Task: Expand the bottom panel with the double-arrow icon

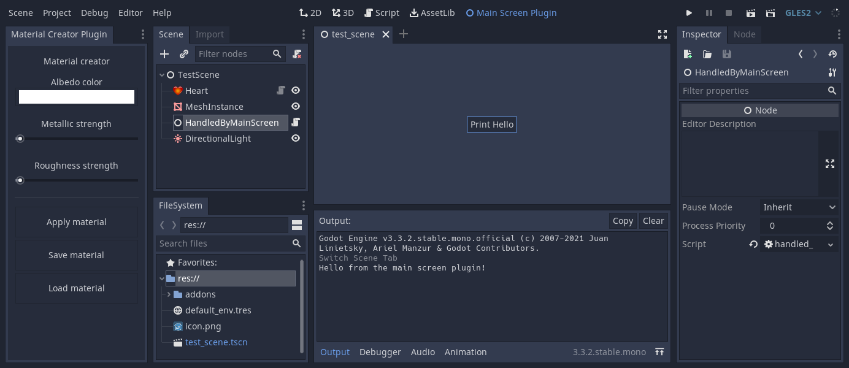Action: pyautogui.click(x=659, y=352)
